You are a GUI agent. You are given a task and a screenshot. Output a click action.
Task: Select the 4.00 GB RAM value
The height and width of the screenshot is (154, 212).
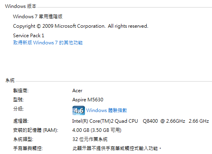(97, 130)
